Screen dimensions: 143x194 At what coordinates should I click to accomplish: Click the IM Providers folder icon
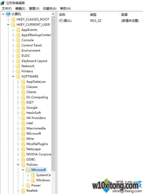click(23, 118)
